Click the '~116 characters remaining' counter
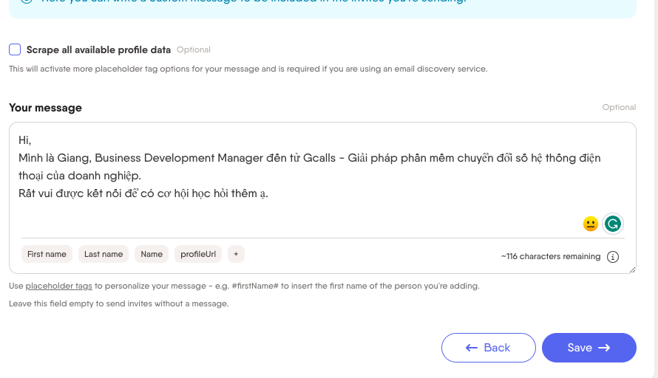 coord(550,257)
